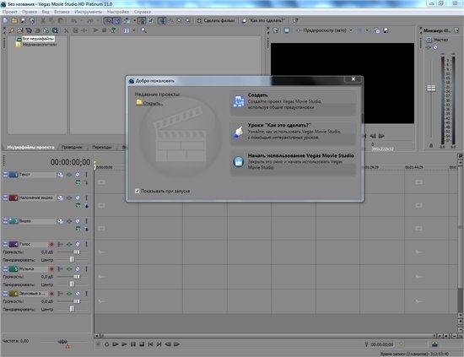Click the New project toolbar icon
This screenshot has width=464, height=357.
tap(6, 20)
